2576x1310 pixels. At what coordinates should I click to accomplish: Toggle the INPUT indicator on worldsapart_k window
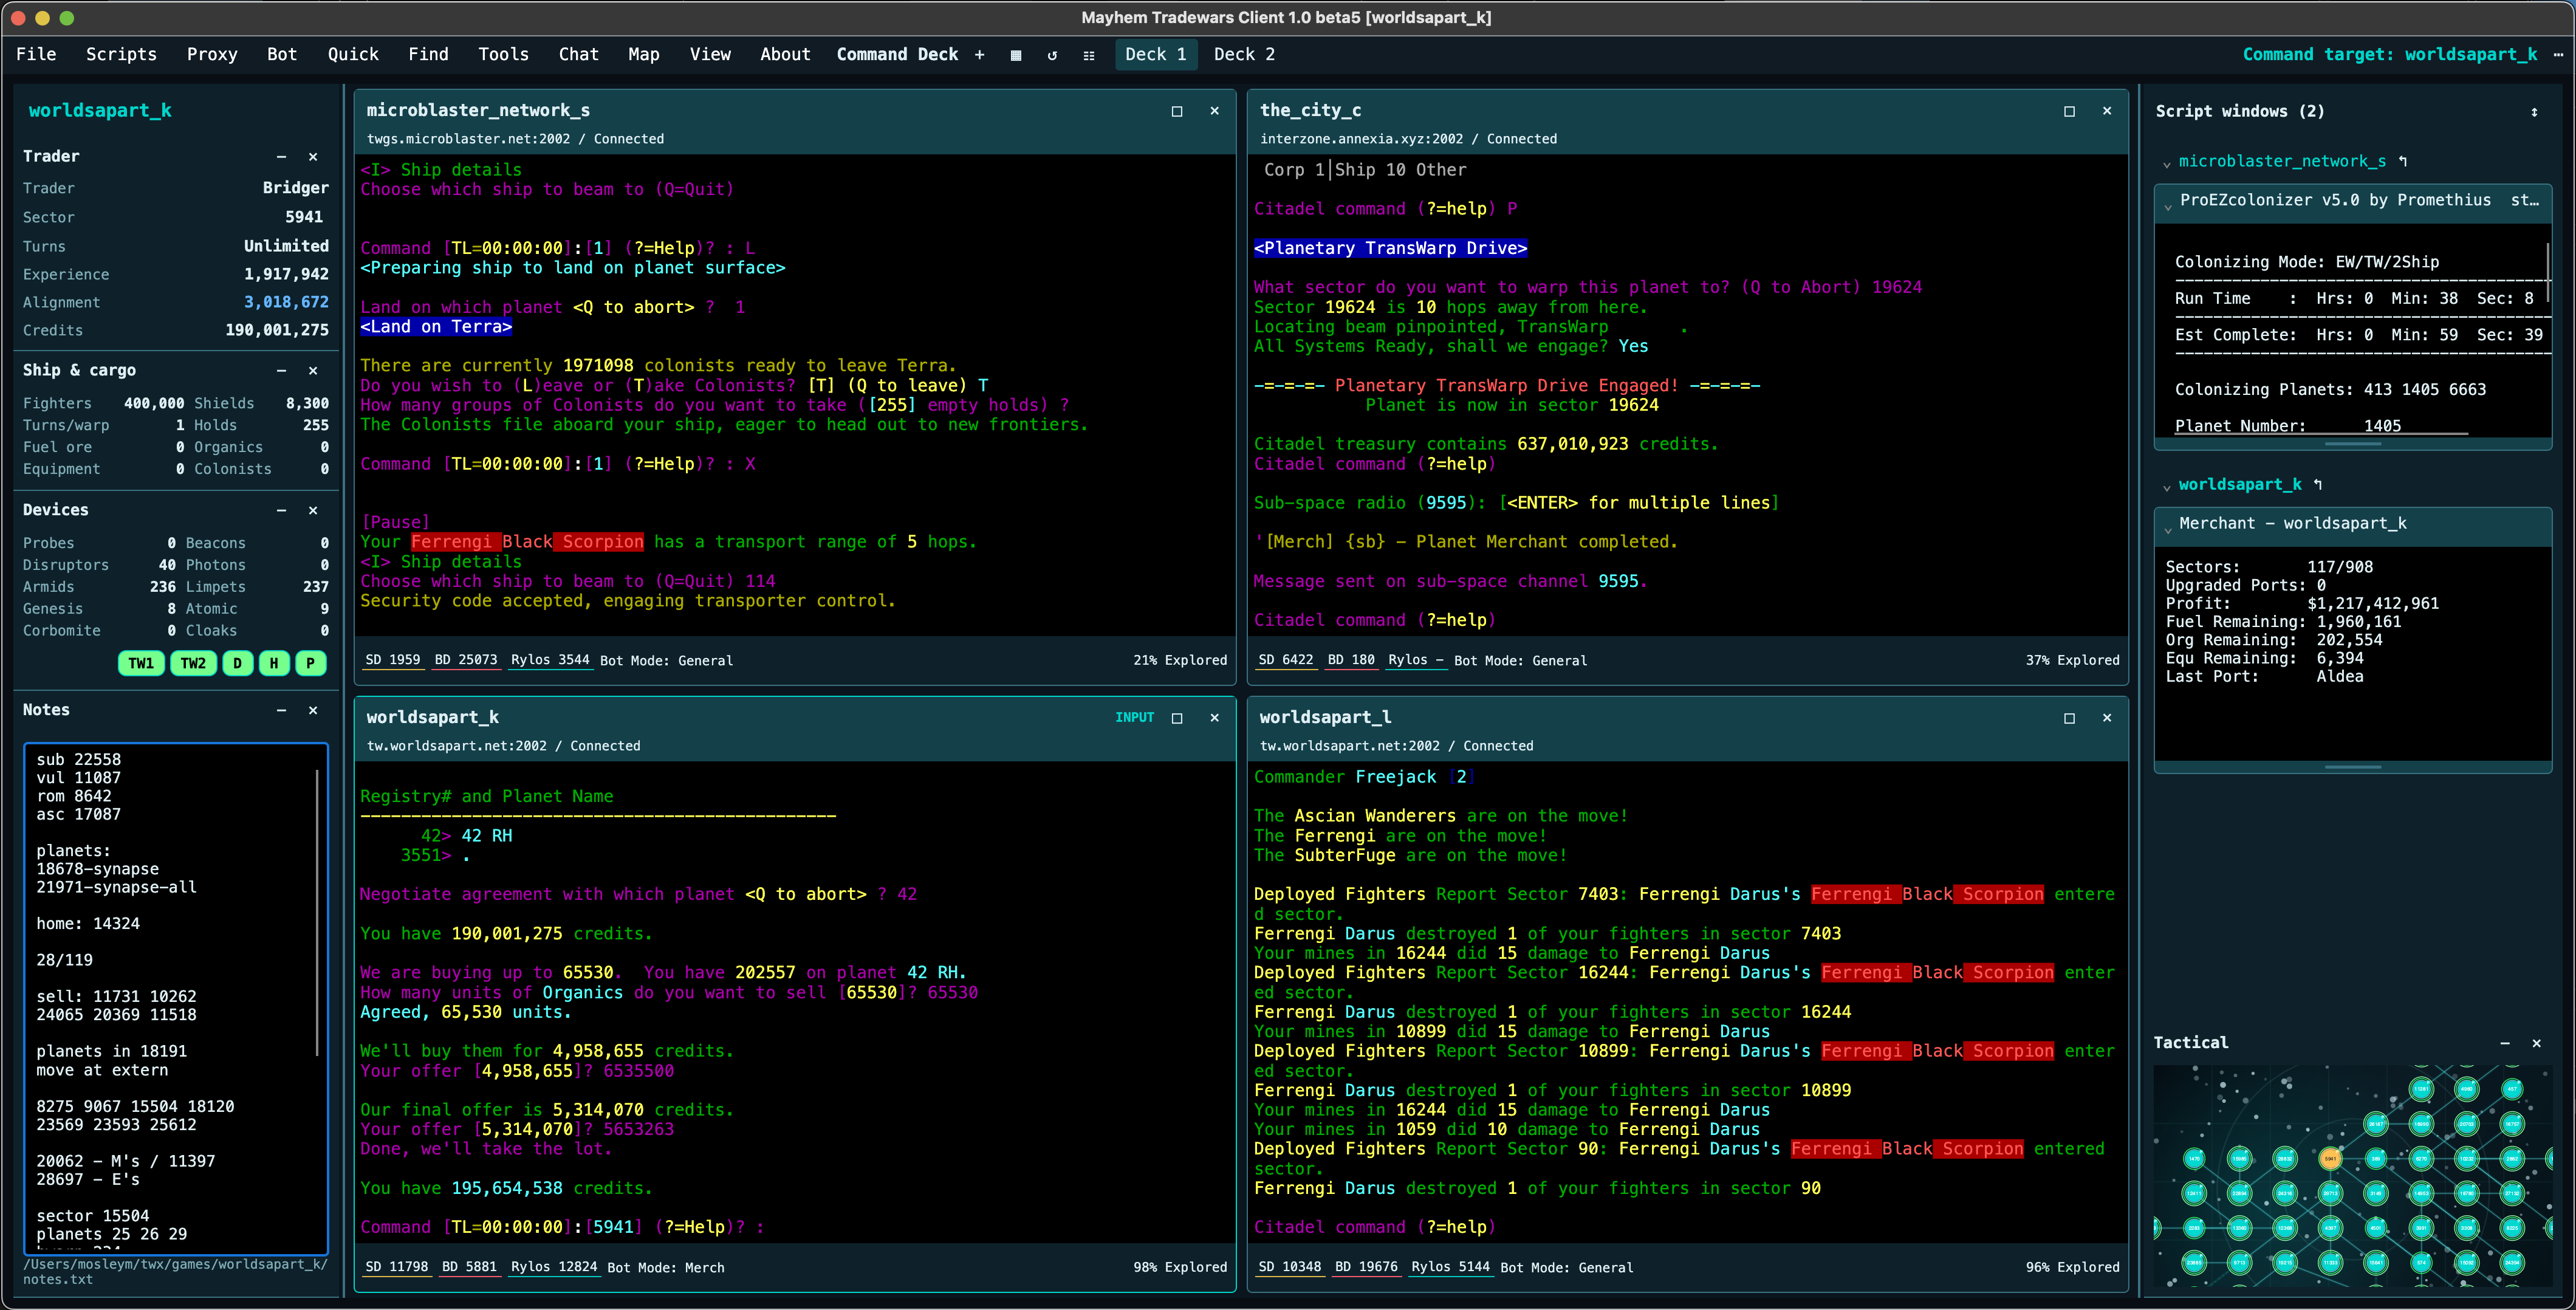coord(1134,718)
